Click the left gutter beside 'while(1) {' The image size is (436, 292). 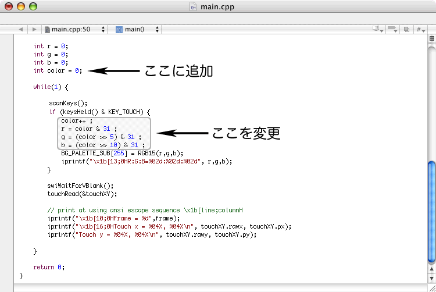(x=6, y=87)
